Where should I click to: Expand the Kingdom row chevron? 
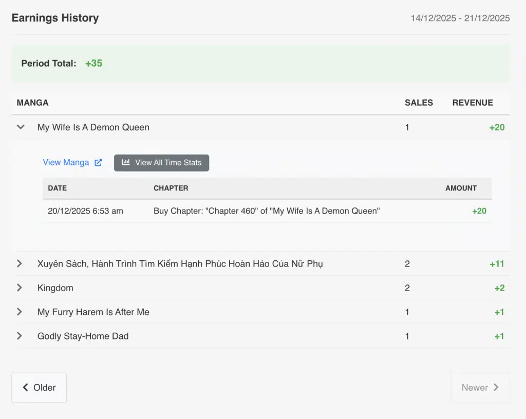coord(20,288)
